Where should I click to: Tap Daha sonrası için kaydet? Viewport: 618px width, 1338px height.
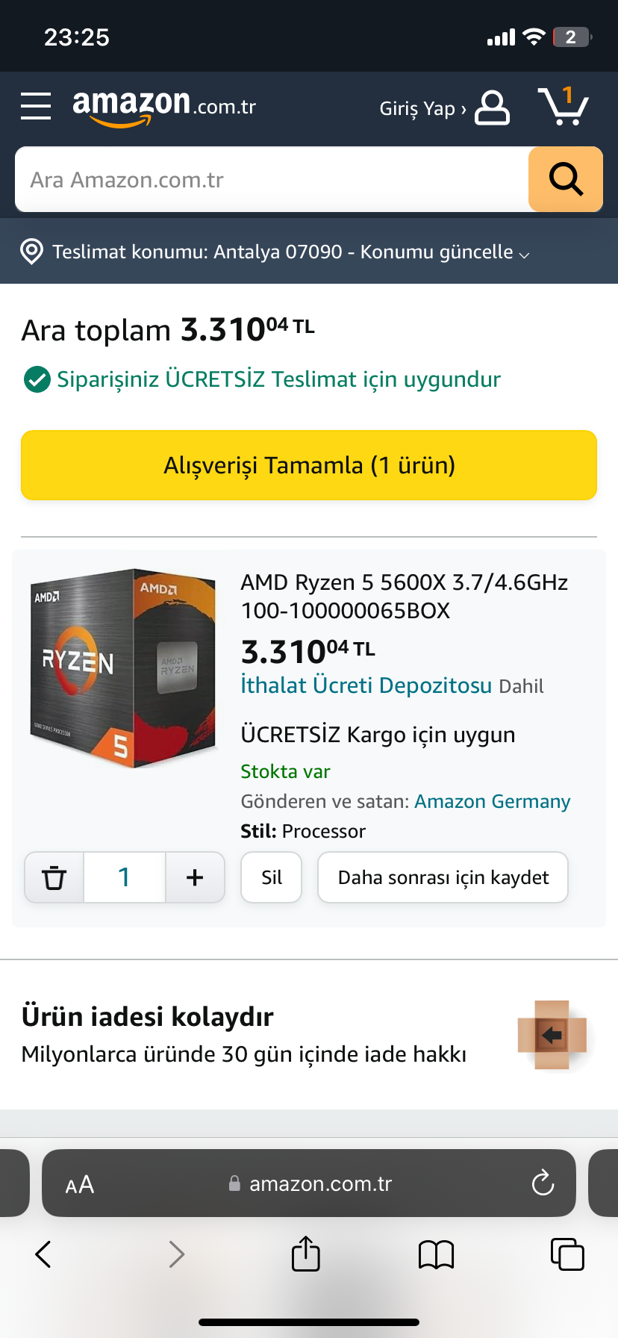click(443, 877)
